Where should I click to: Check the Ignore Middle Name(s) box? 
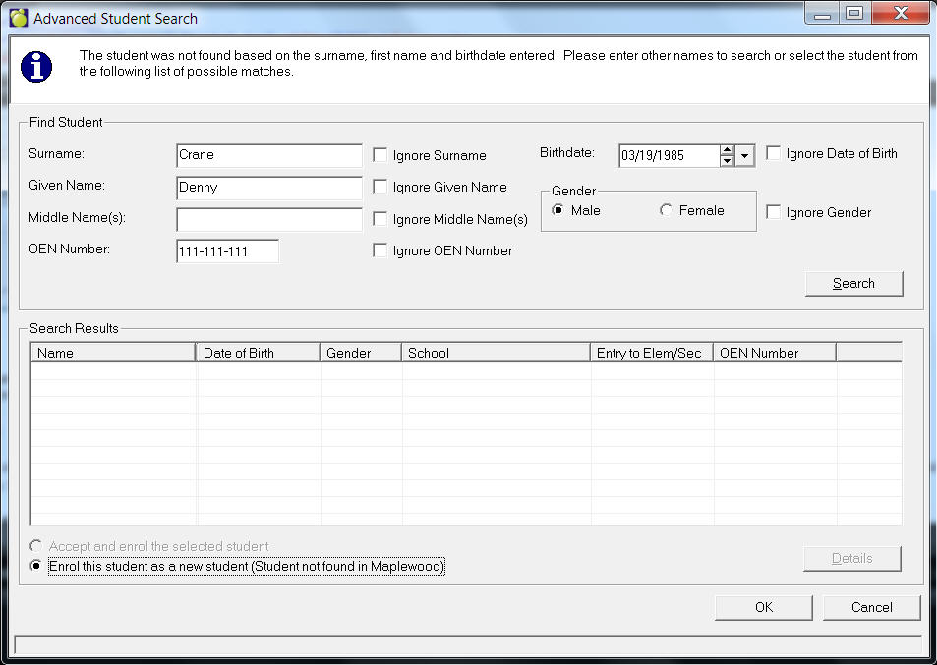coord(381,219)
